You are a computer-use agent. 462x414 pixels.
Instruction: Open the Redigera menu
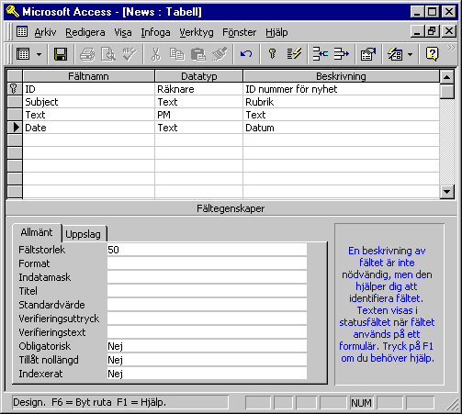(x=85, y=32)
